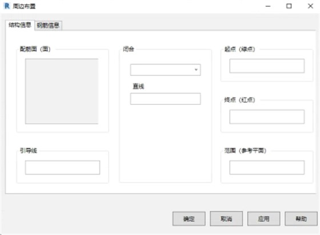The height and width of the screenshot is (235, 320).
Task: Confirm with the 确定 button
Action: tap(189, 218)
